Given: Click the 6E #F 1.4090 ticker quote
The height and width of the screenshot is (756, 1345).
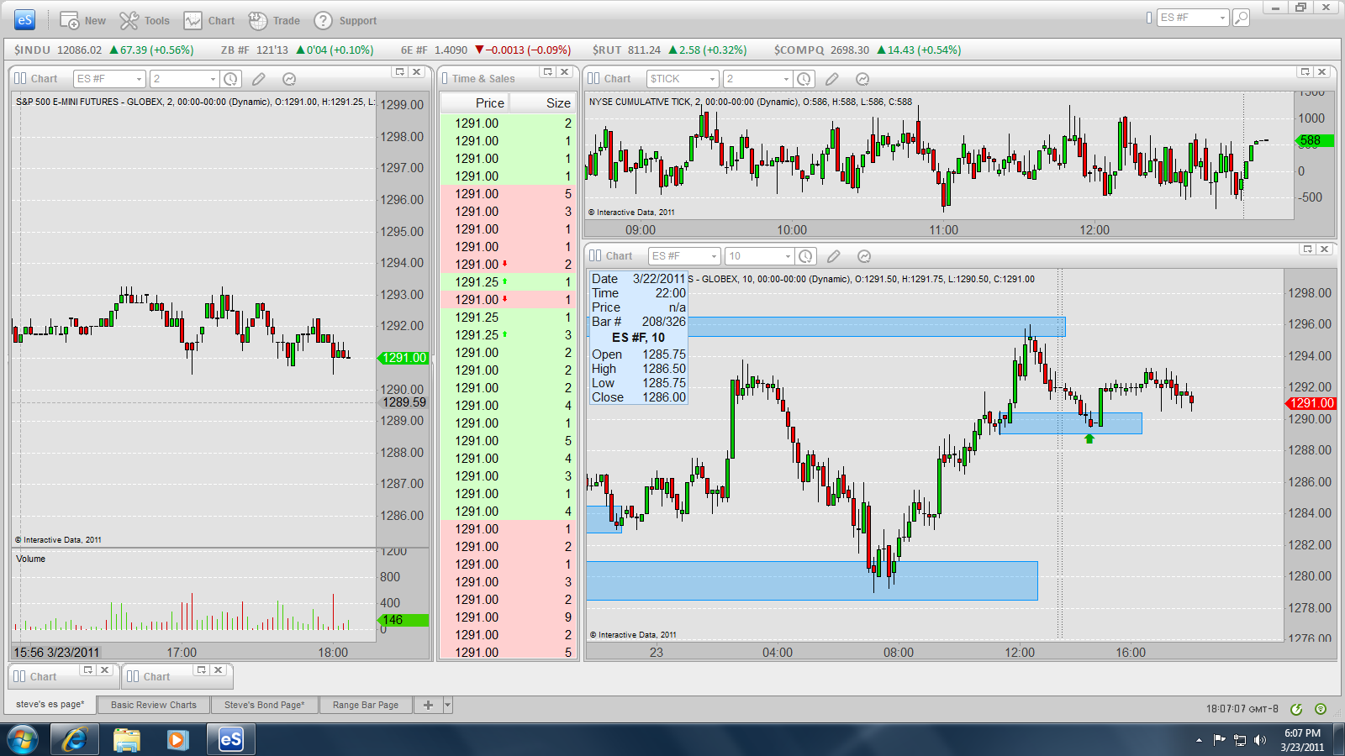Looking at the screenshot, I should [486, 50].
